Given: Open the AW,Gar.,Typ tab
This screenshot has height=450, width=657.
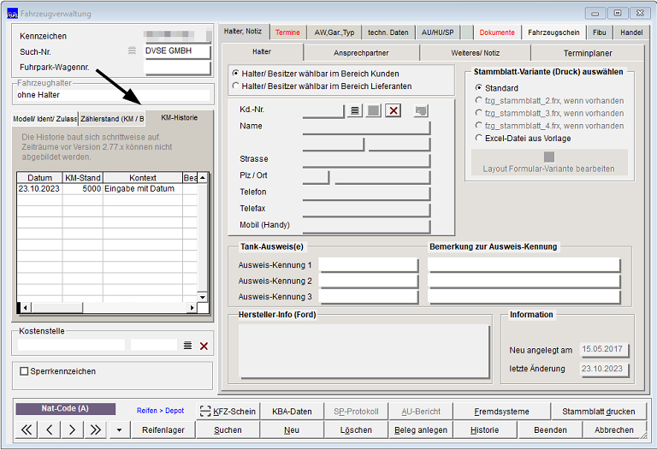Looking at the screenshot, I should tap(334, 33).
